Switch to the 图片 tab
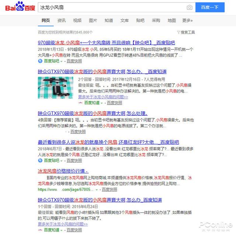The width and height of the screenshot is (236, 234). pos(93,20)
